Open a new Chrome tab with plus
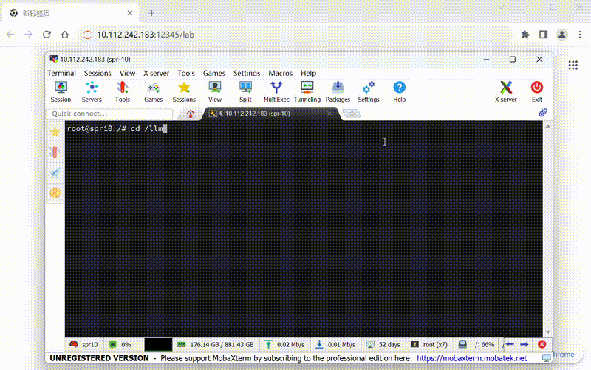 coord(151,13)
